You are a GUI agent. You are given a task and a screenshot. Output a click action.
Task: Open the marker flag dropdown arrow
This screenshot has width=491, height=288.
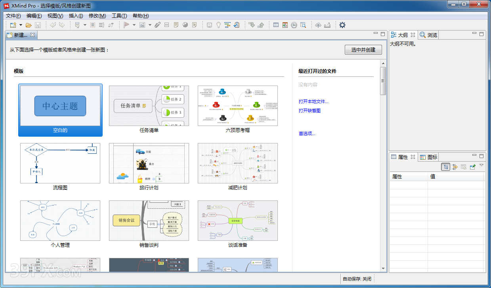pos(134,25)
